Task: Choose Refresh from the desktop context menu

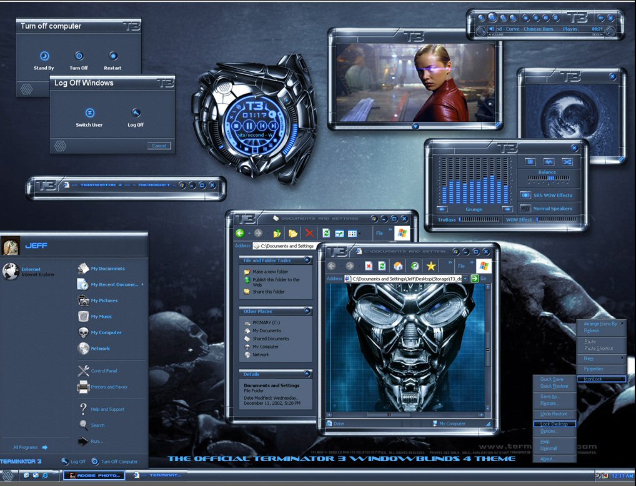Action: 593,330
